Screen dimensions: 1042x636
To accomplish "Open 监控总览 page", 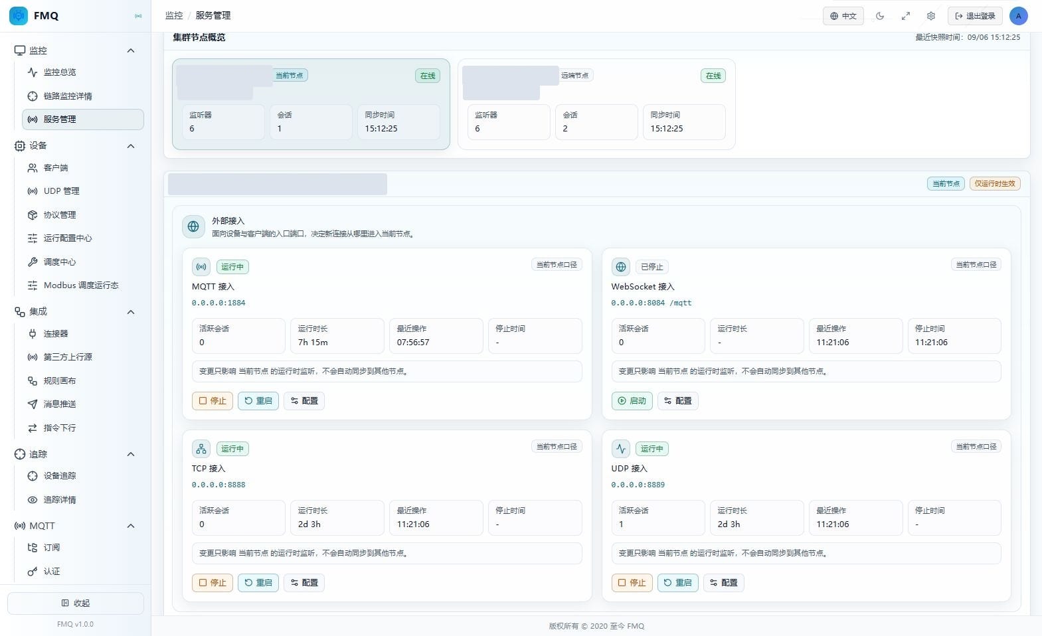I will [x=83, y=72].
